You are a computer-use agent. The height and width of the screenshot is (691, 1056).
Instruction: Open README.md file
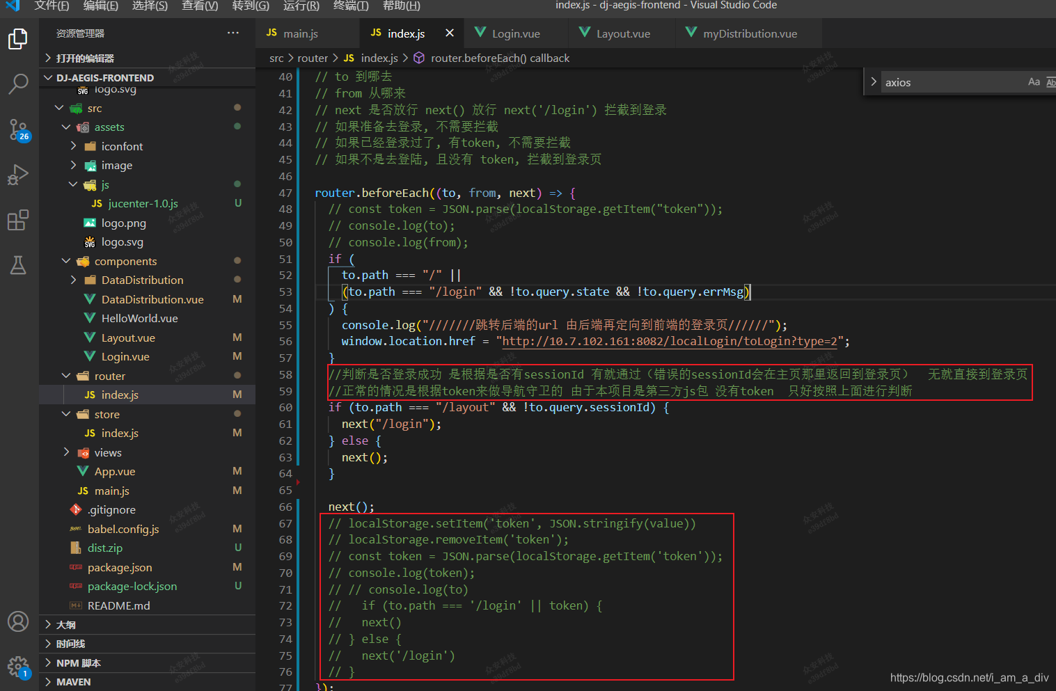[x=148, y=605]
